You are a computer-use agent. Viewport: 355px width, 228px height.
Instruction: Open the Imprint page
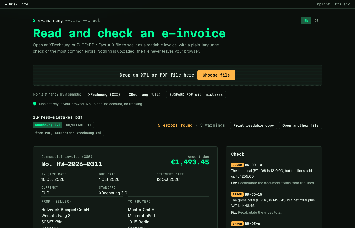coord(322,4)
